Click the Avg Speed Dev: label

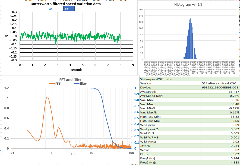coord(151,96)
